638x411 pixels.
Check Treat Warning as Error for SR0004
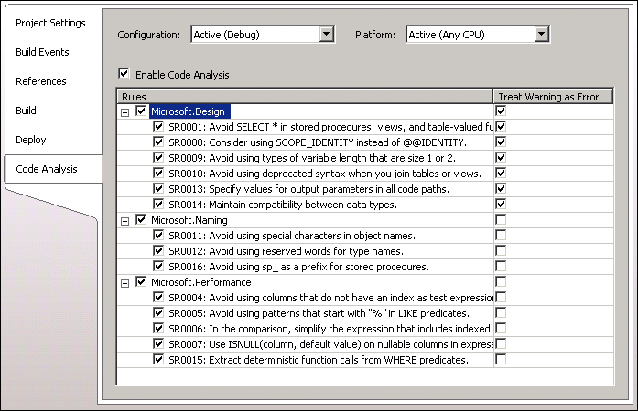pyautogui.click(x=501, y=297)
